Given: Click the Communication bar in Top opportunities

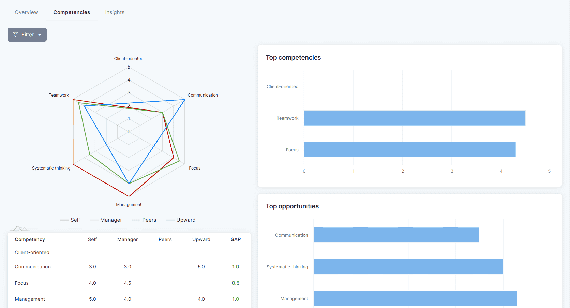Looking at the screenshot, I should tap(396, 235).
